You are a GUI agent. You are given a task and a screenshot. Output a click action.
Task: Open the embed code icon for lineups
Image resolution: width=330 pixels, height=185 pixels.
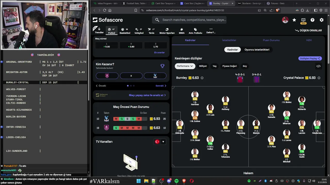click(318, 66)
